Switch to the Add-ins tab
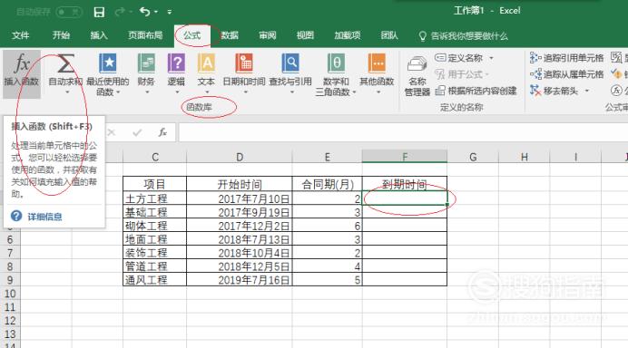 pos(348,35)
